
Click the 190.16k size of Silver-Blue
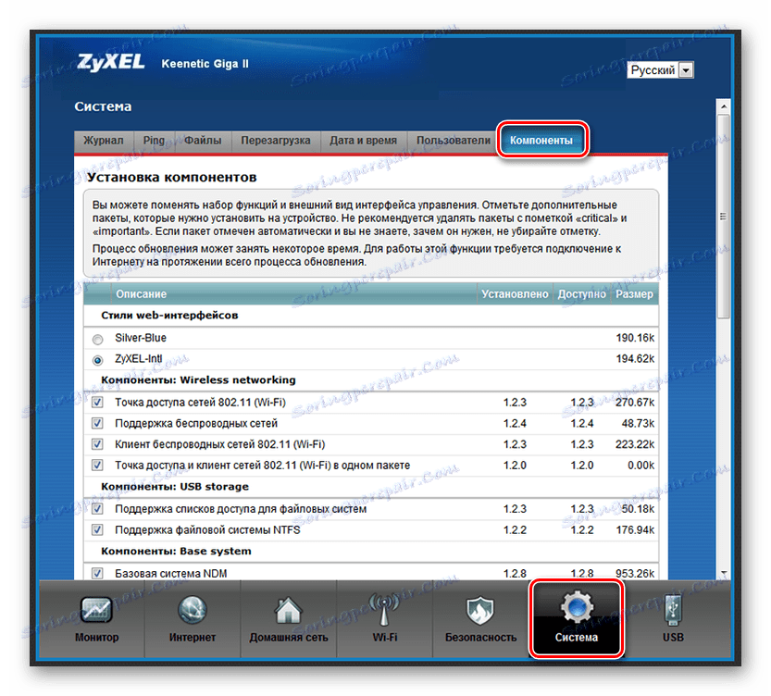coord(635,338)
